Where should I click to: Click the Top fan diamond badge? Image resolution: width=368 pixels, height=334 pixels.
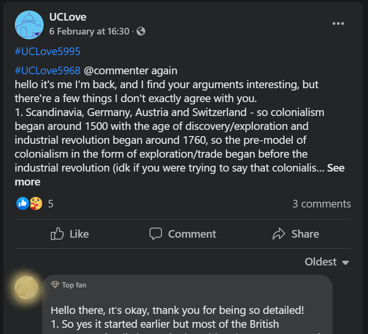pyautogui.click(x=55, y=285)
